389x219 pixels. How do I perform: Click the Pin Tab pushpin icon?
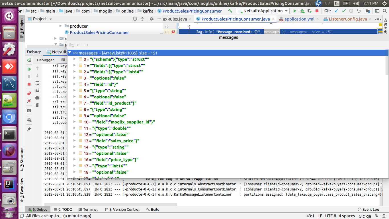click(29, 129)
